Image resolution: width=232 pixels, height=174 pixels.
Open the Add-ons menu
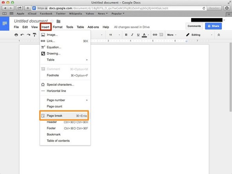[93, 27]
